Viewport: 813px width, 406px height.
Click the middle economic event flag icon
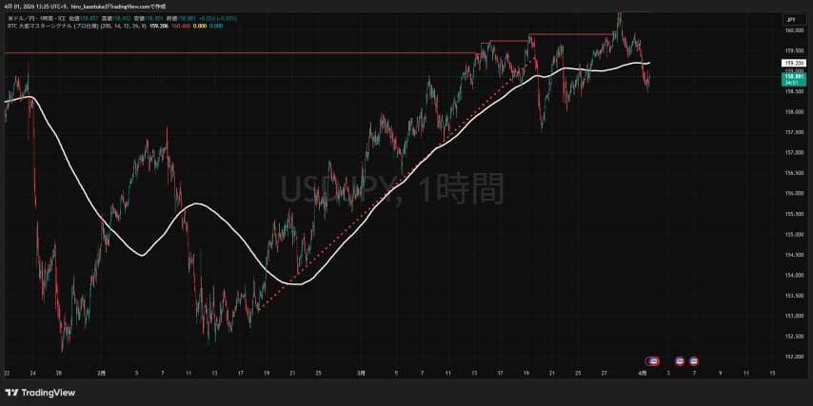[680, 361]
